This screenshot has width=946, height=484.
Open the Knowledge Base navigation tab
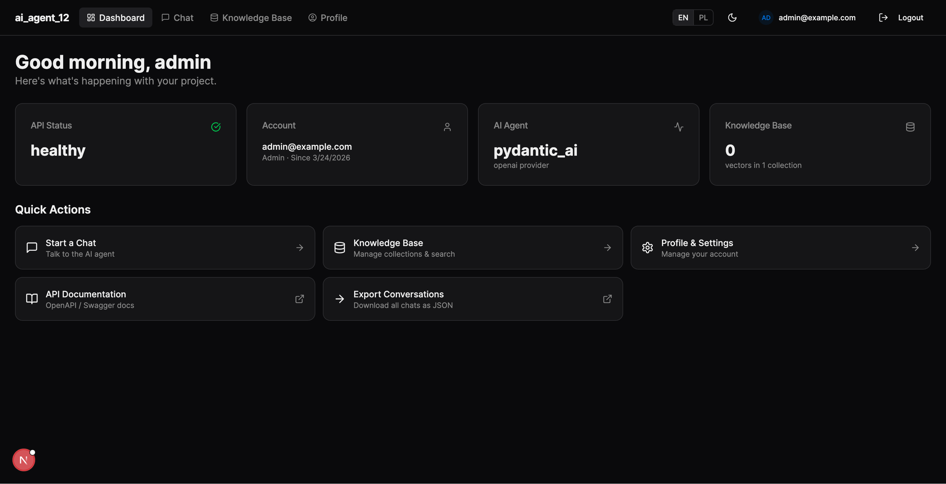tap(251, 17)
